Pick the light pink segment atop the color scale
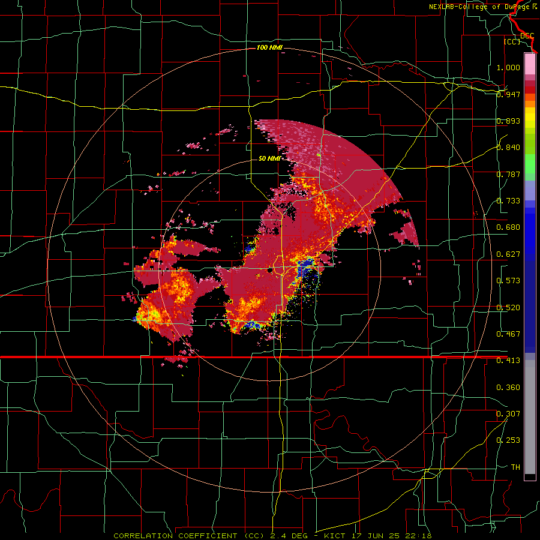Viewport: 540px width, 540px height. click(x=530, y=64)
